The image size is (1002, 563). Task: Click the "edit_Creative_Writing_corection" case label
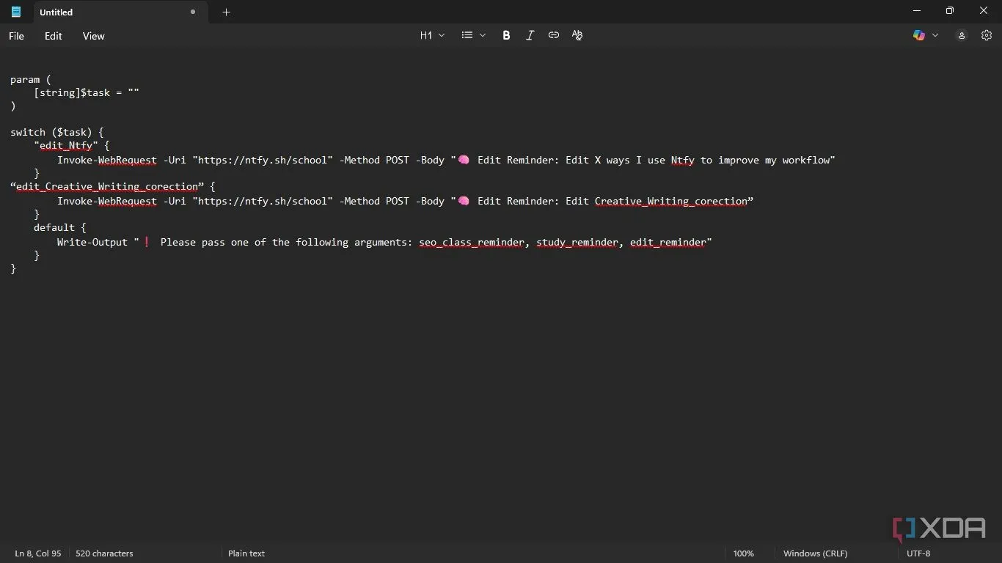click(x=107, y=186)
